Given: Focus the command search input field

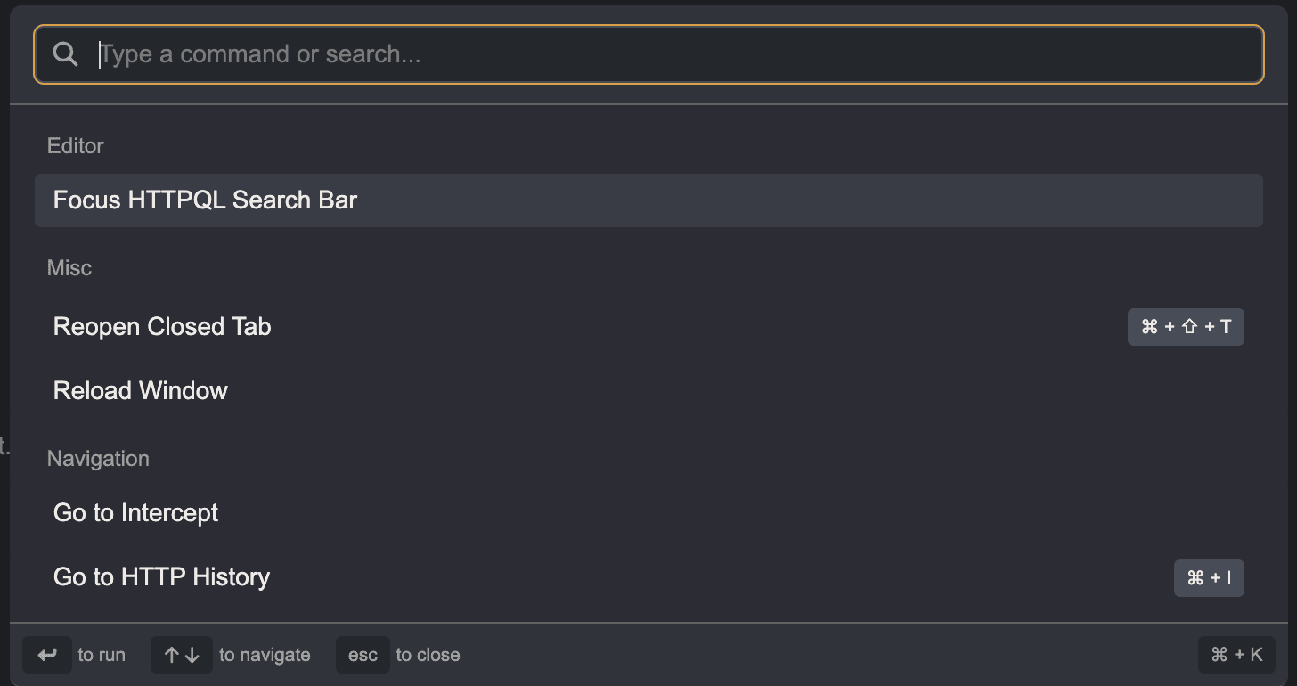Looking at the screenshot, I should (x=648, y=54).
